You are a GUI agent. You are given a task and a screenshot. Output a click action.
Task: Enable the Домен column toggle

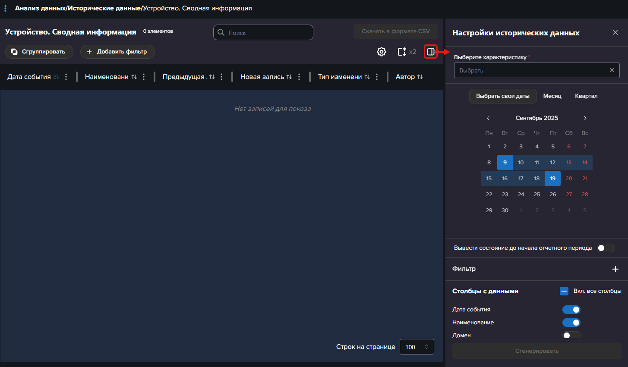571,336
